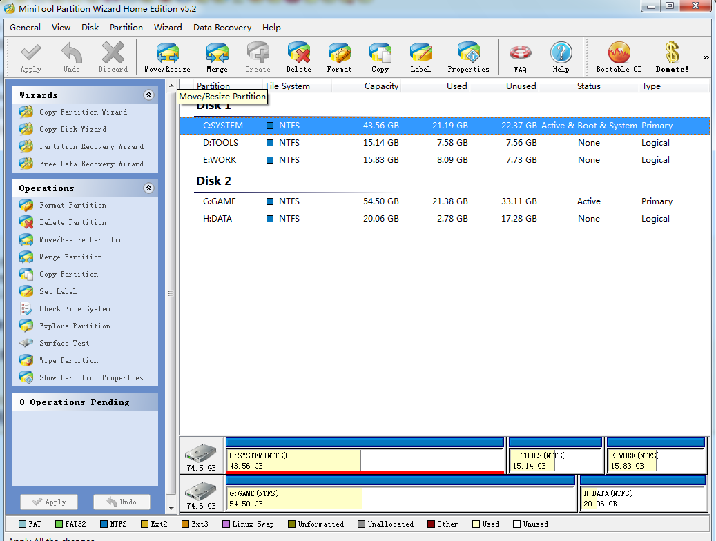Click the Undo button below pending operations
The image size is (716, 541).
[x=122, y=502]
